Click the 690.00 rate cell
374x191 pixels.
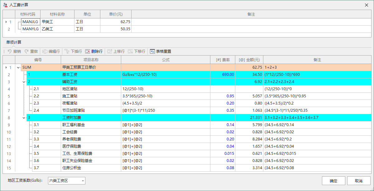(223, 75)
